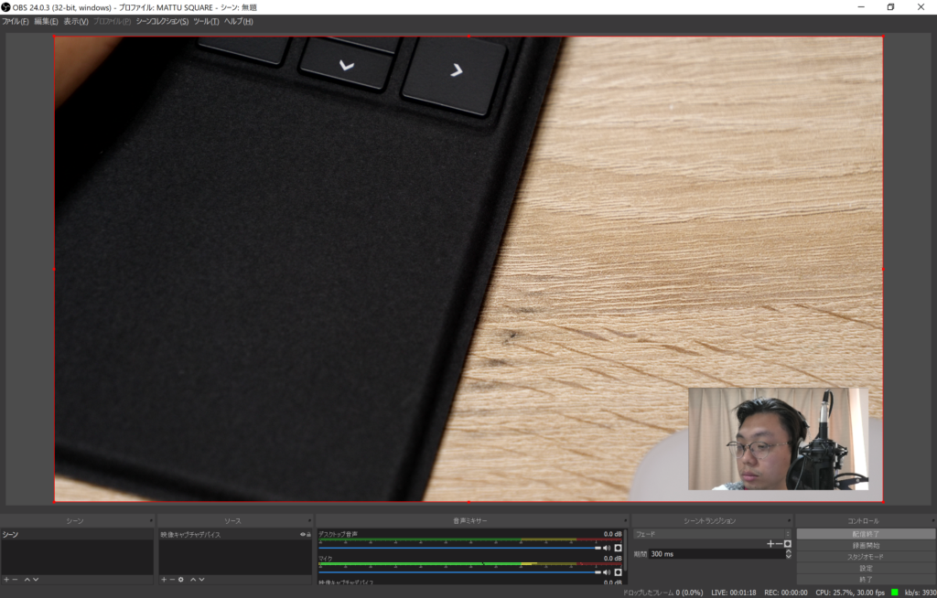Open the シーンコレクション(S) menu
This screenshot has width=937, height=598.
pyautogui.click(x=162, y=22)
